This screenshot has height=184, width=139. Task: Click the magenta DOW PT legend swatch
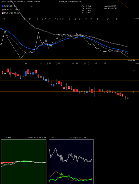pos(3,13)
